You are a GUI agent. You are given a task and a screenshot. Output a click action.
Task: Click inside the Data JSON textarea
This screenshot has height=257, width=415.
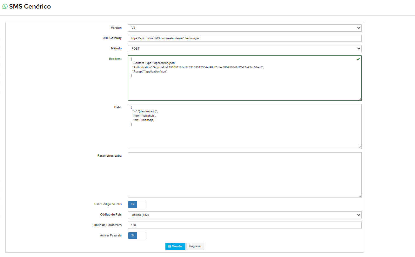tap(244, 136)
